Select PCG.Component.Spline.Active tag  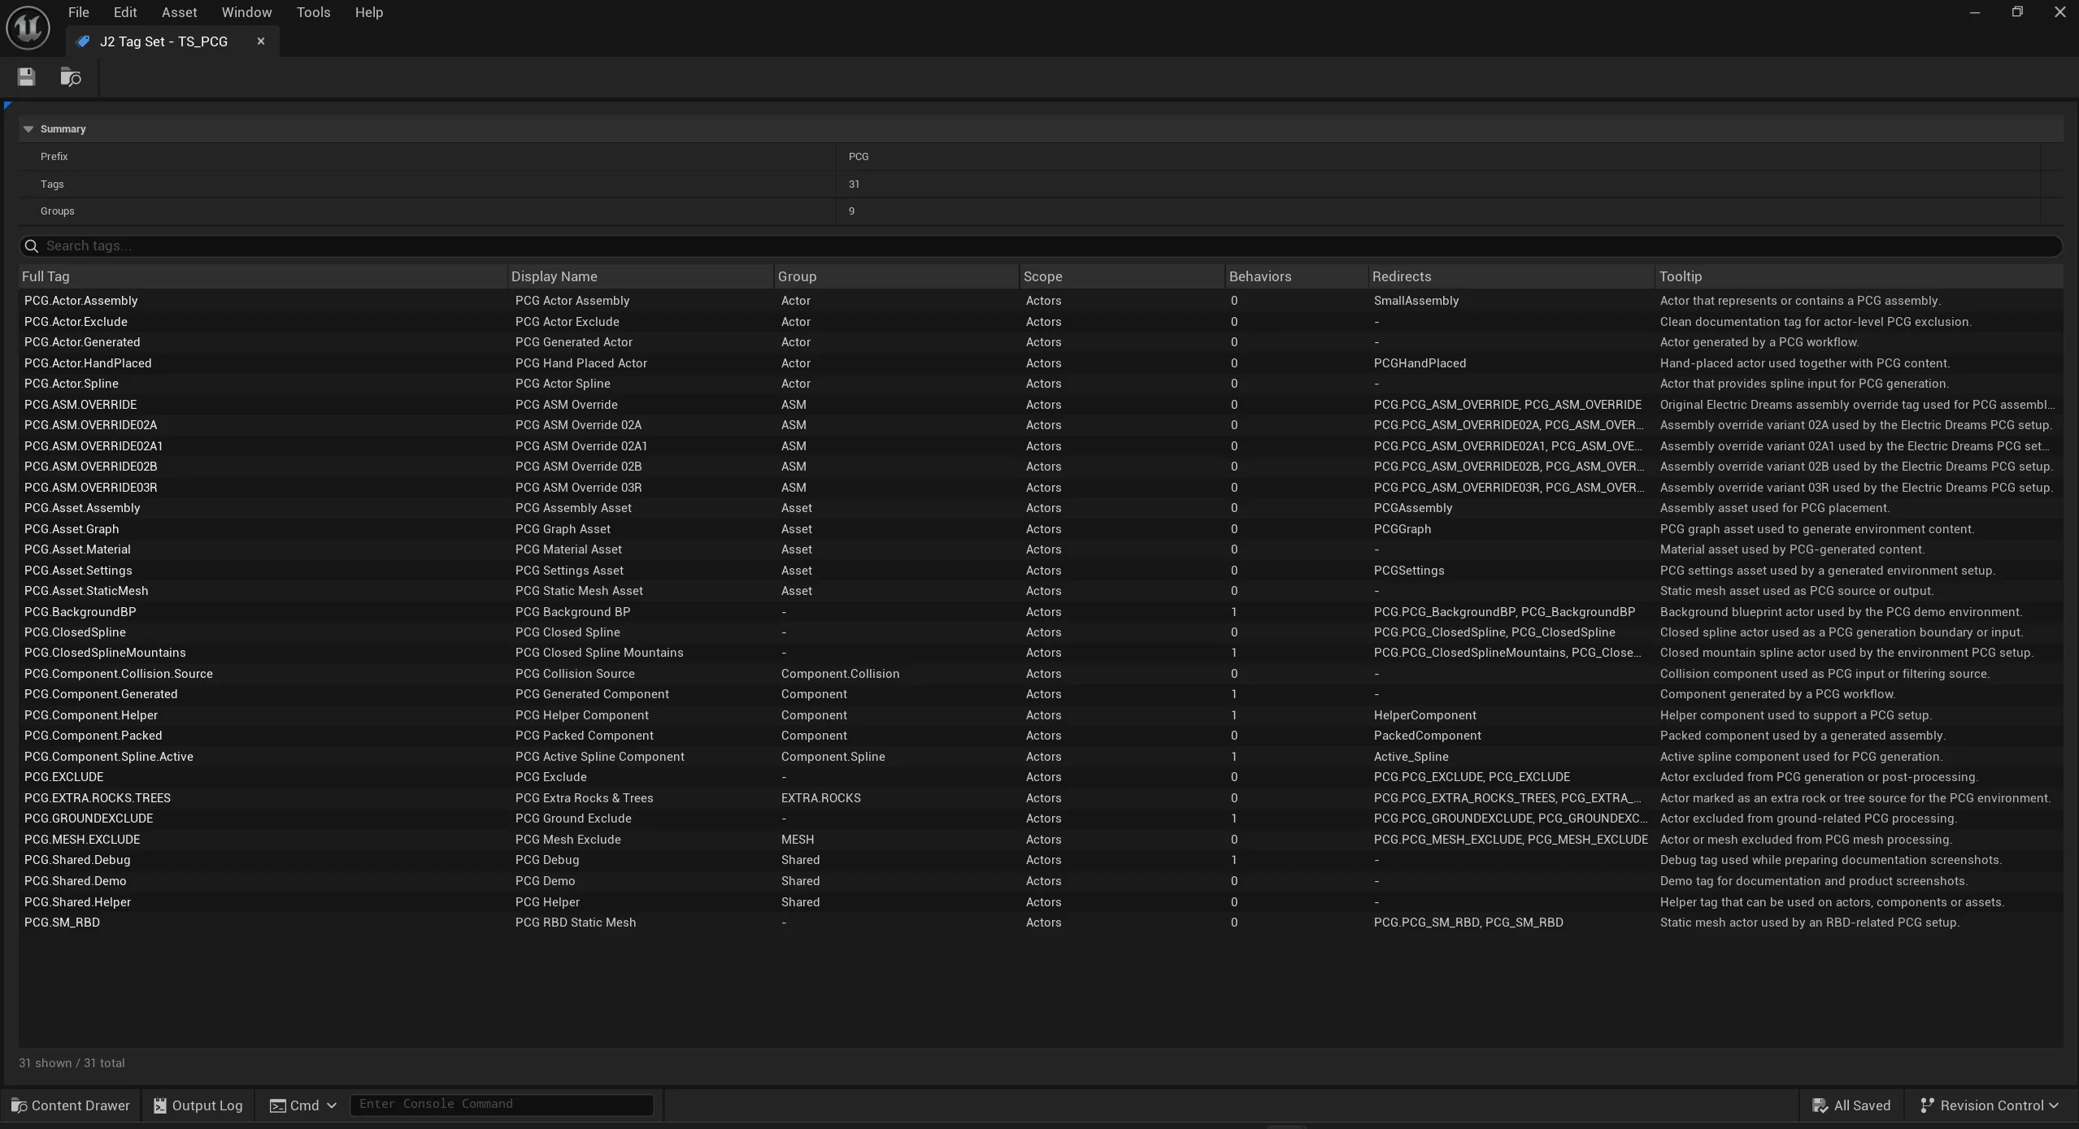tap(109, 757)
